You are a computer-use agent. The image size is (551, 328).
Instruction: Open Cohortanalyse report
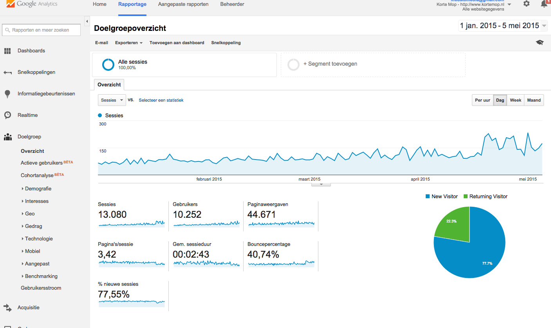click(37, 176)
